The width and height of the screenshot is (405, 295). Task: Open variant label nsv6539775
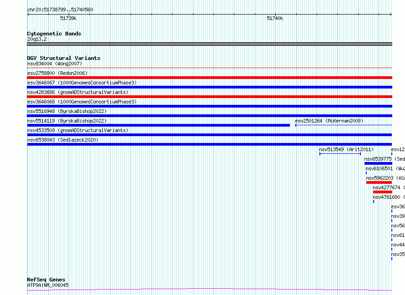pyautogui.click(x=378, y=159)
